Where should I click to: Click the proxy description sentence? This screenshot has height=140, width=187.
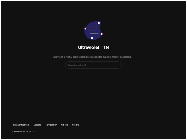pyautogui.click(x=92, y=57)
